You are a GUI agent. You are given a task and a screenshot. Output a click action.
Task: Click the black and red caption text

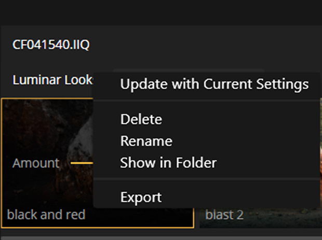[46, 215]
